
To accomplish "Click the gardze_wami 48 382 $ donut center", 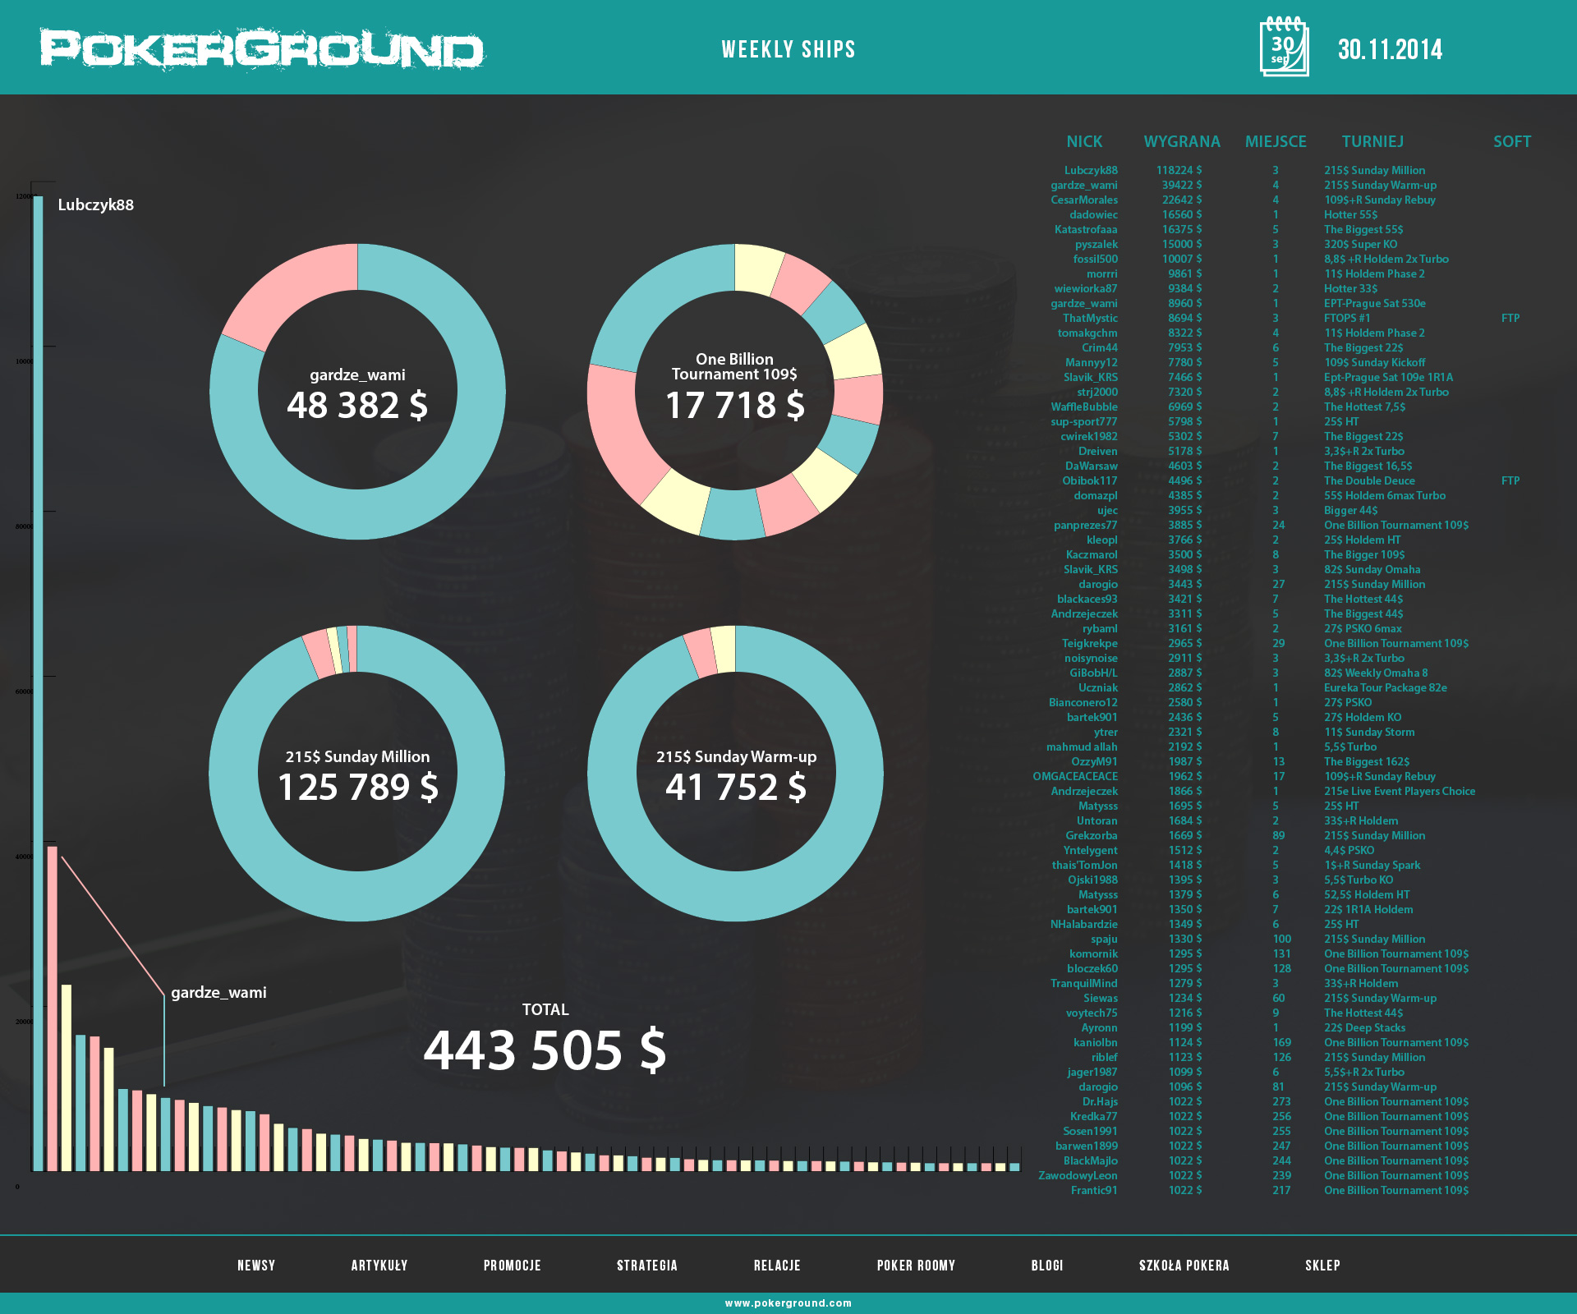I will point(357,393).
